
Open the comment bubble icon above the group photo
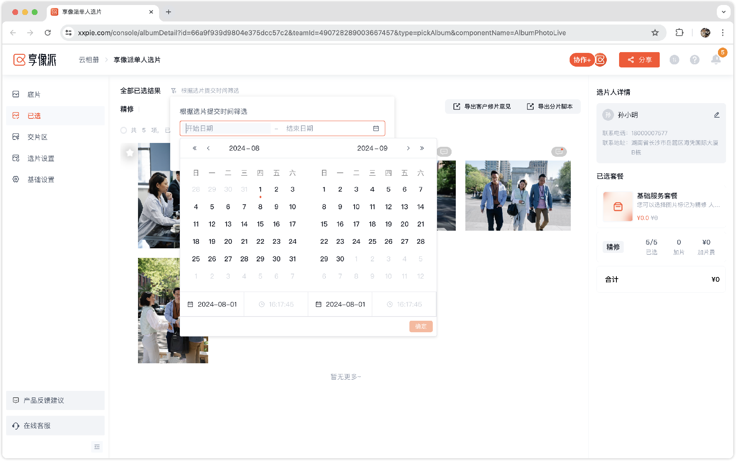tap(559, 152)
